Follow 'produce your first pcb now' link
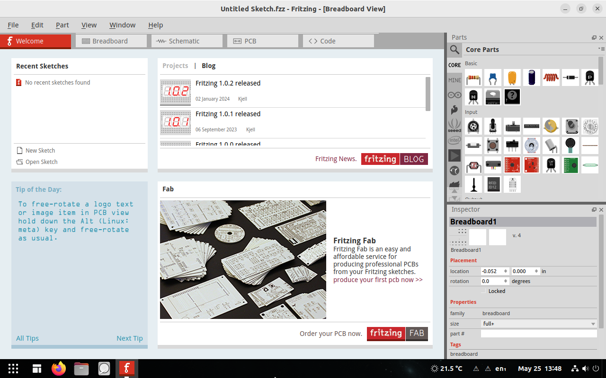This screenshot has width=606, height=378. 378,280
